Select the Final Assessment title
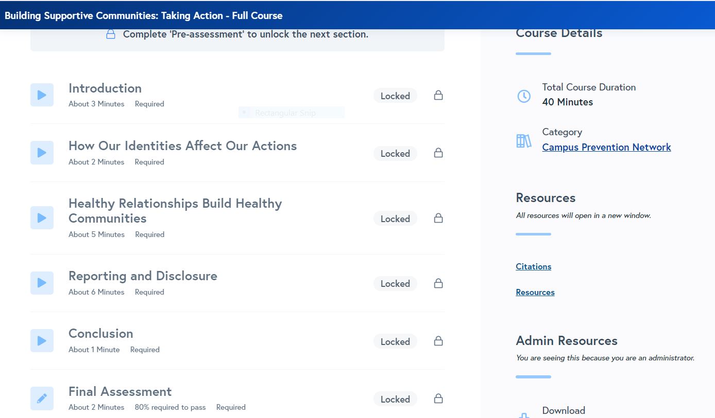715x418 pixels. (x=120, y=392)
